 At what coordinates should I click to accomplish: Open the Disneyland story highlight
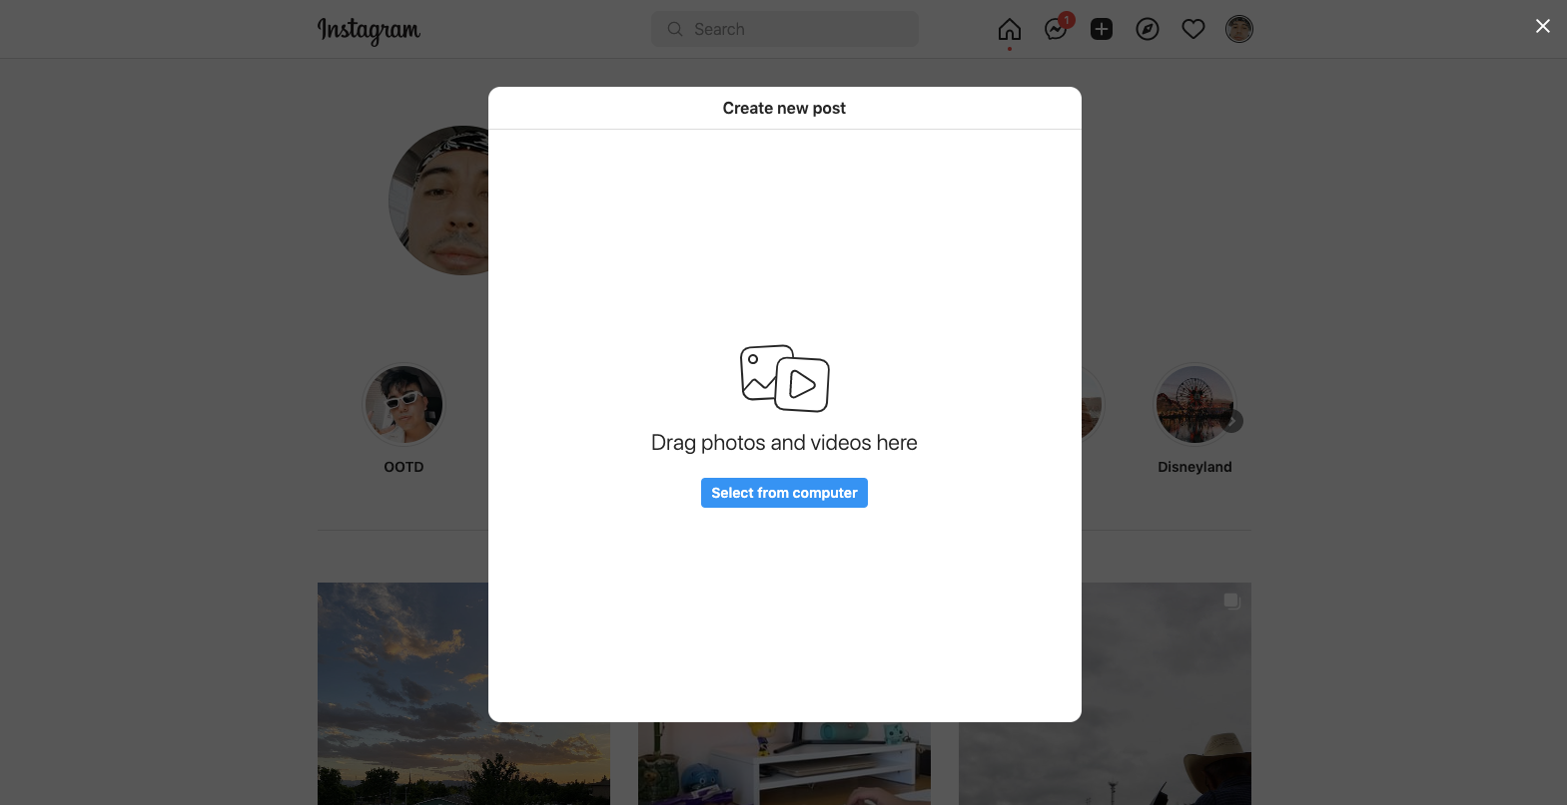1194,404
